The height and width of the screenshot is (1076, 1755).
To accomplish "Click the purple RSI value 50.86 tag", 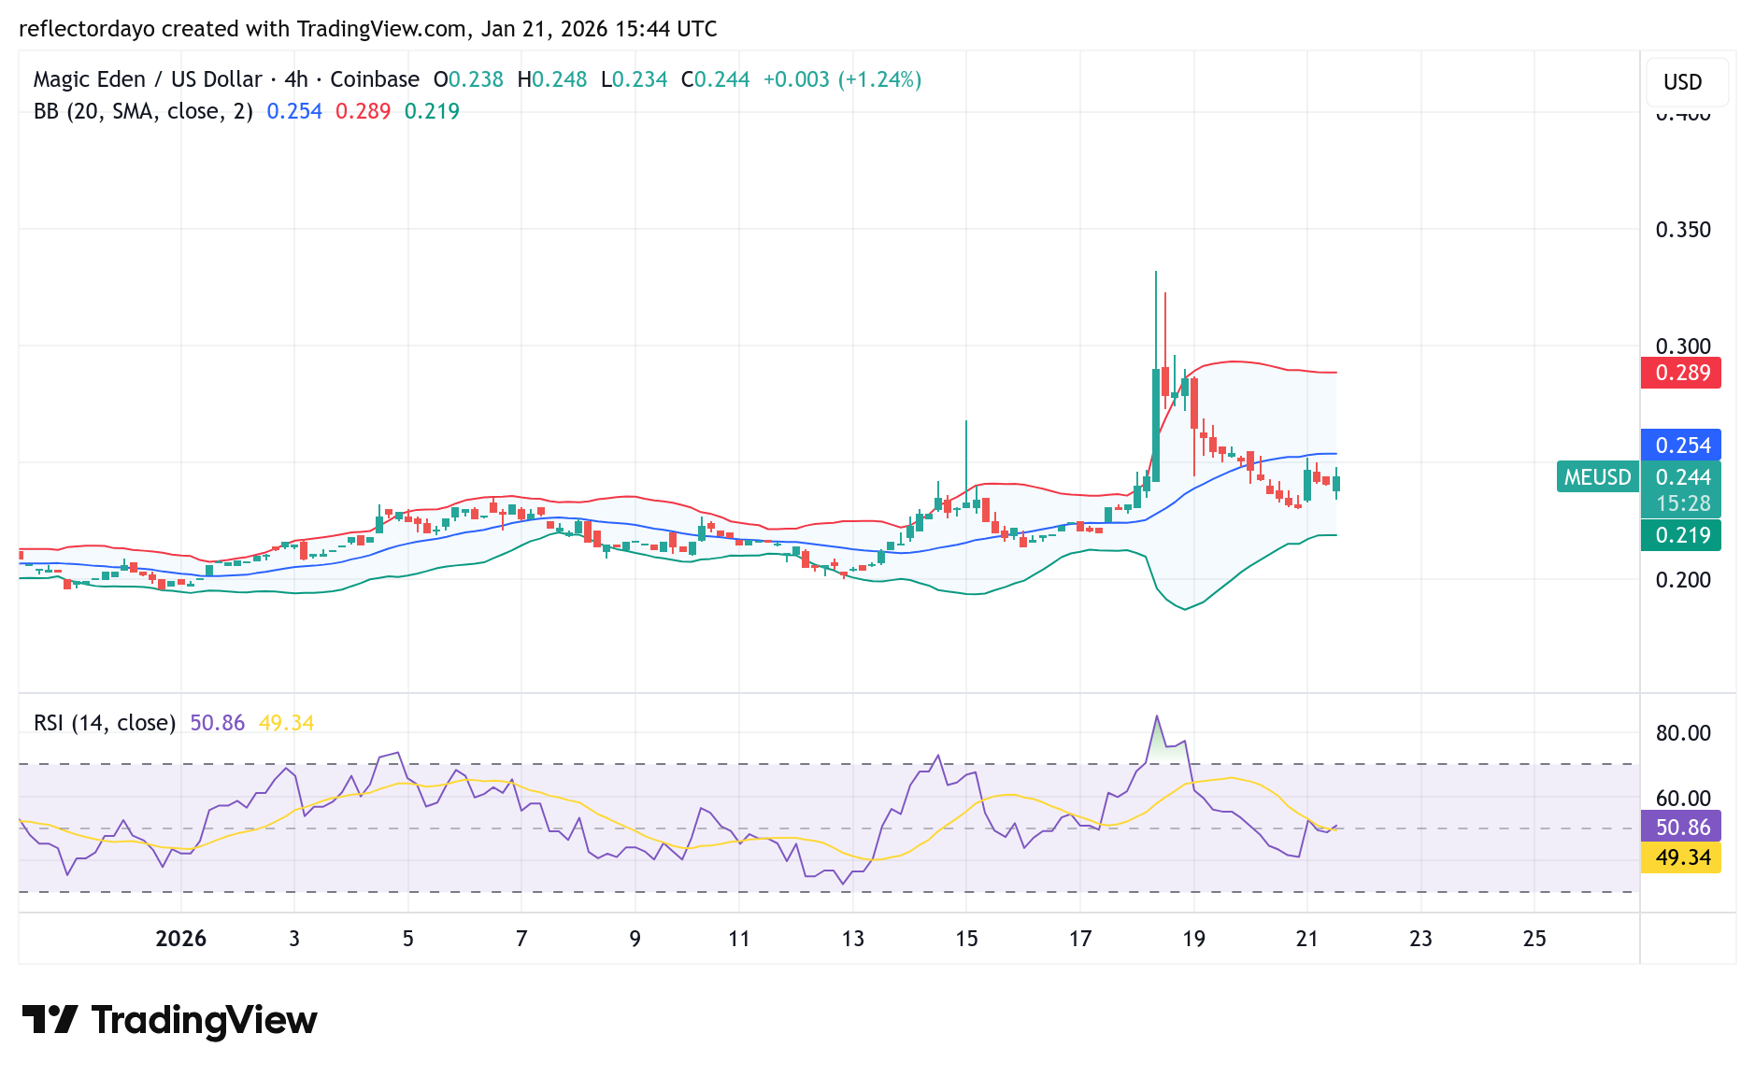I will tap(1681, 827).
